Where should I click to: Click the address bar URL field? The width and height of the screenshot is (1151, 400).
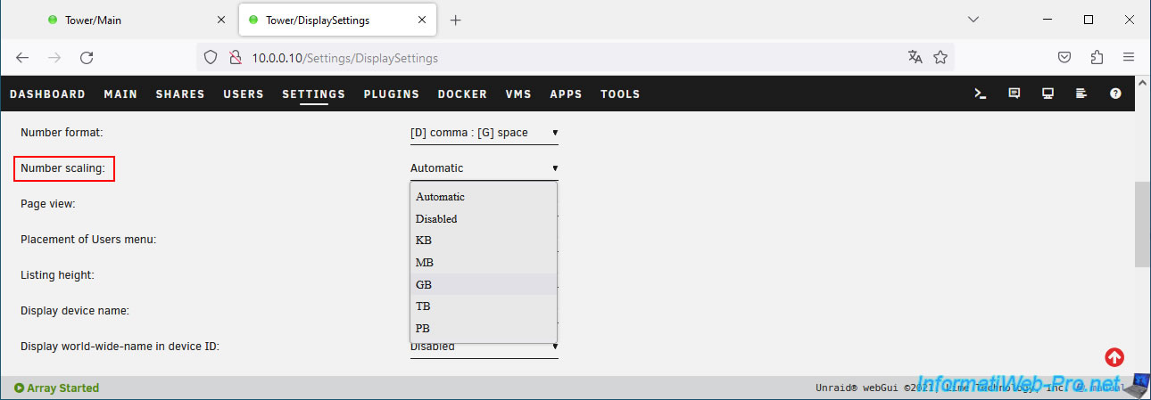571,58
